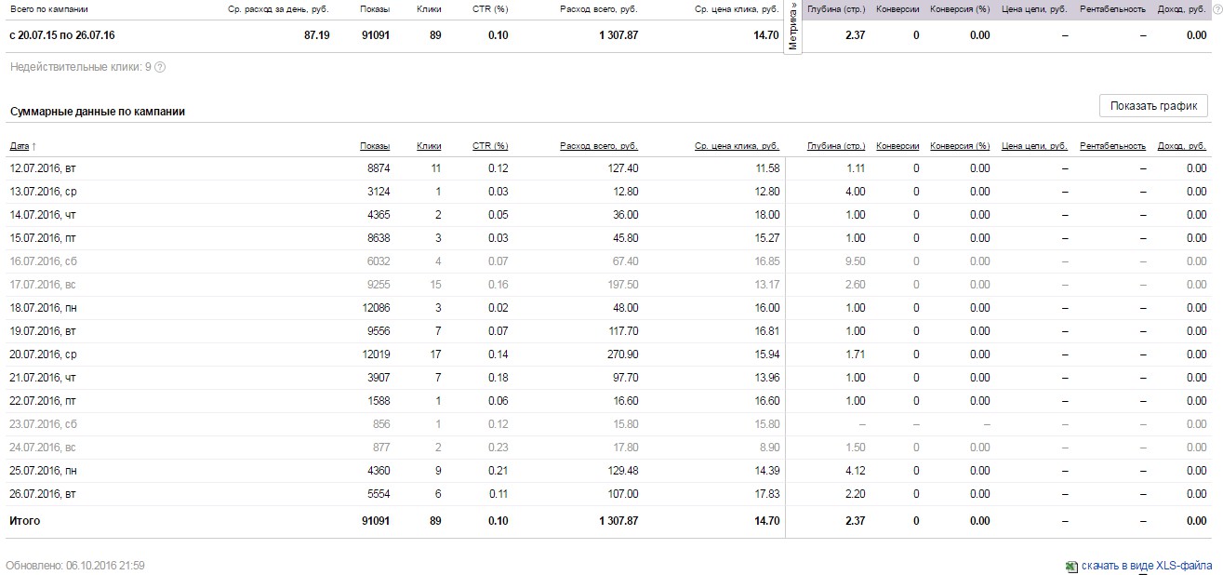
Task: Select the date row 22.07.2016, пт
Action: (x=43, y=401)
